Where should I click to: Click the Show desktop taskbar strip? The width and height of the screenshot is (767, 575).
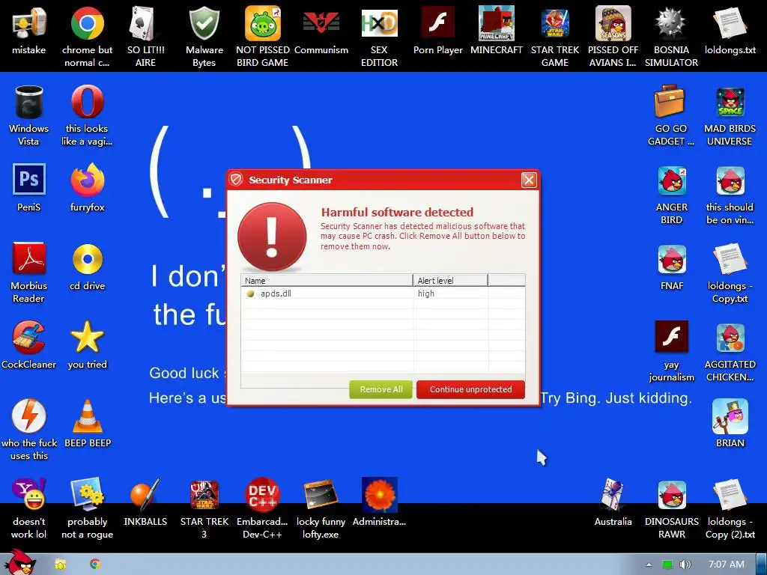[x=762, y=565]
